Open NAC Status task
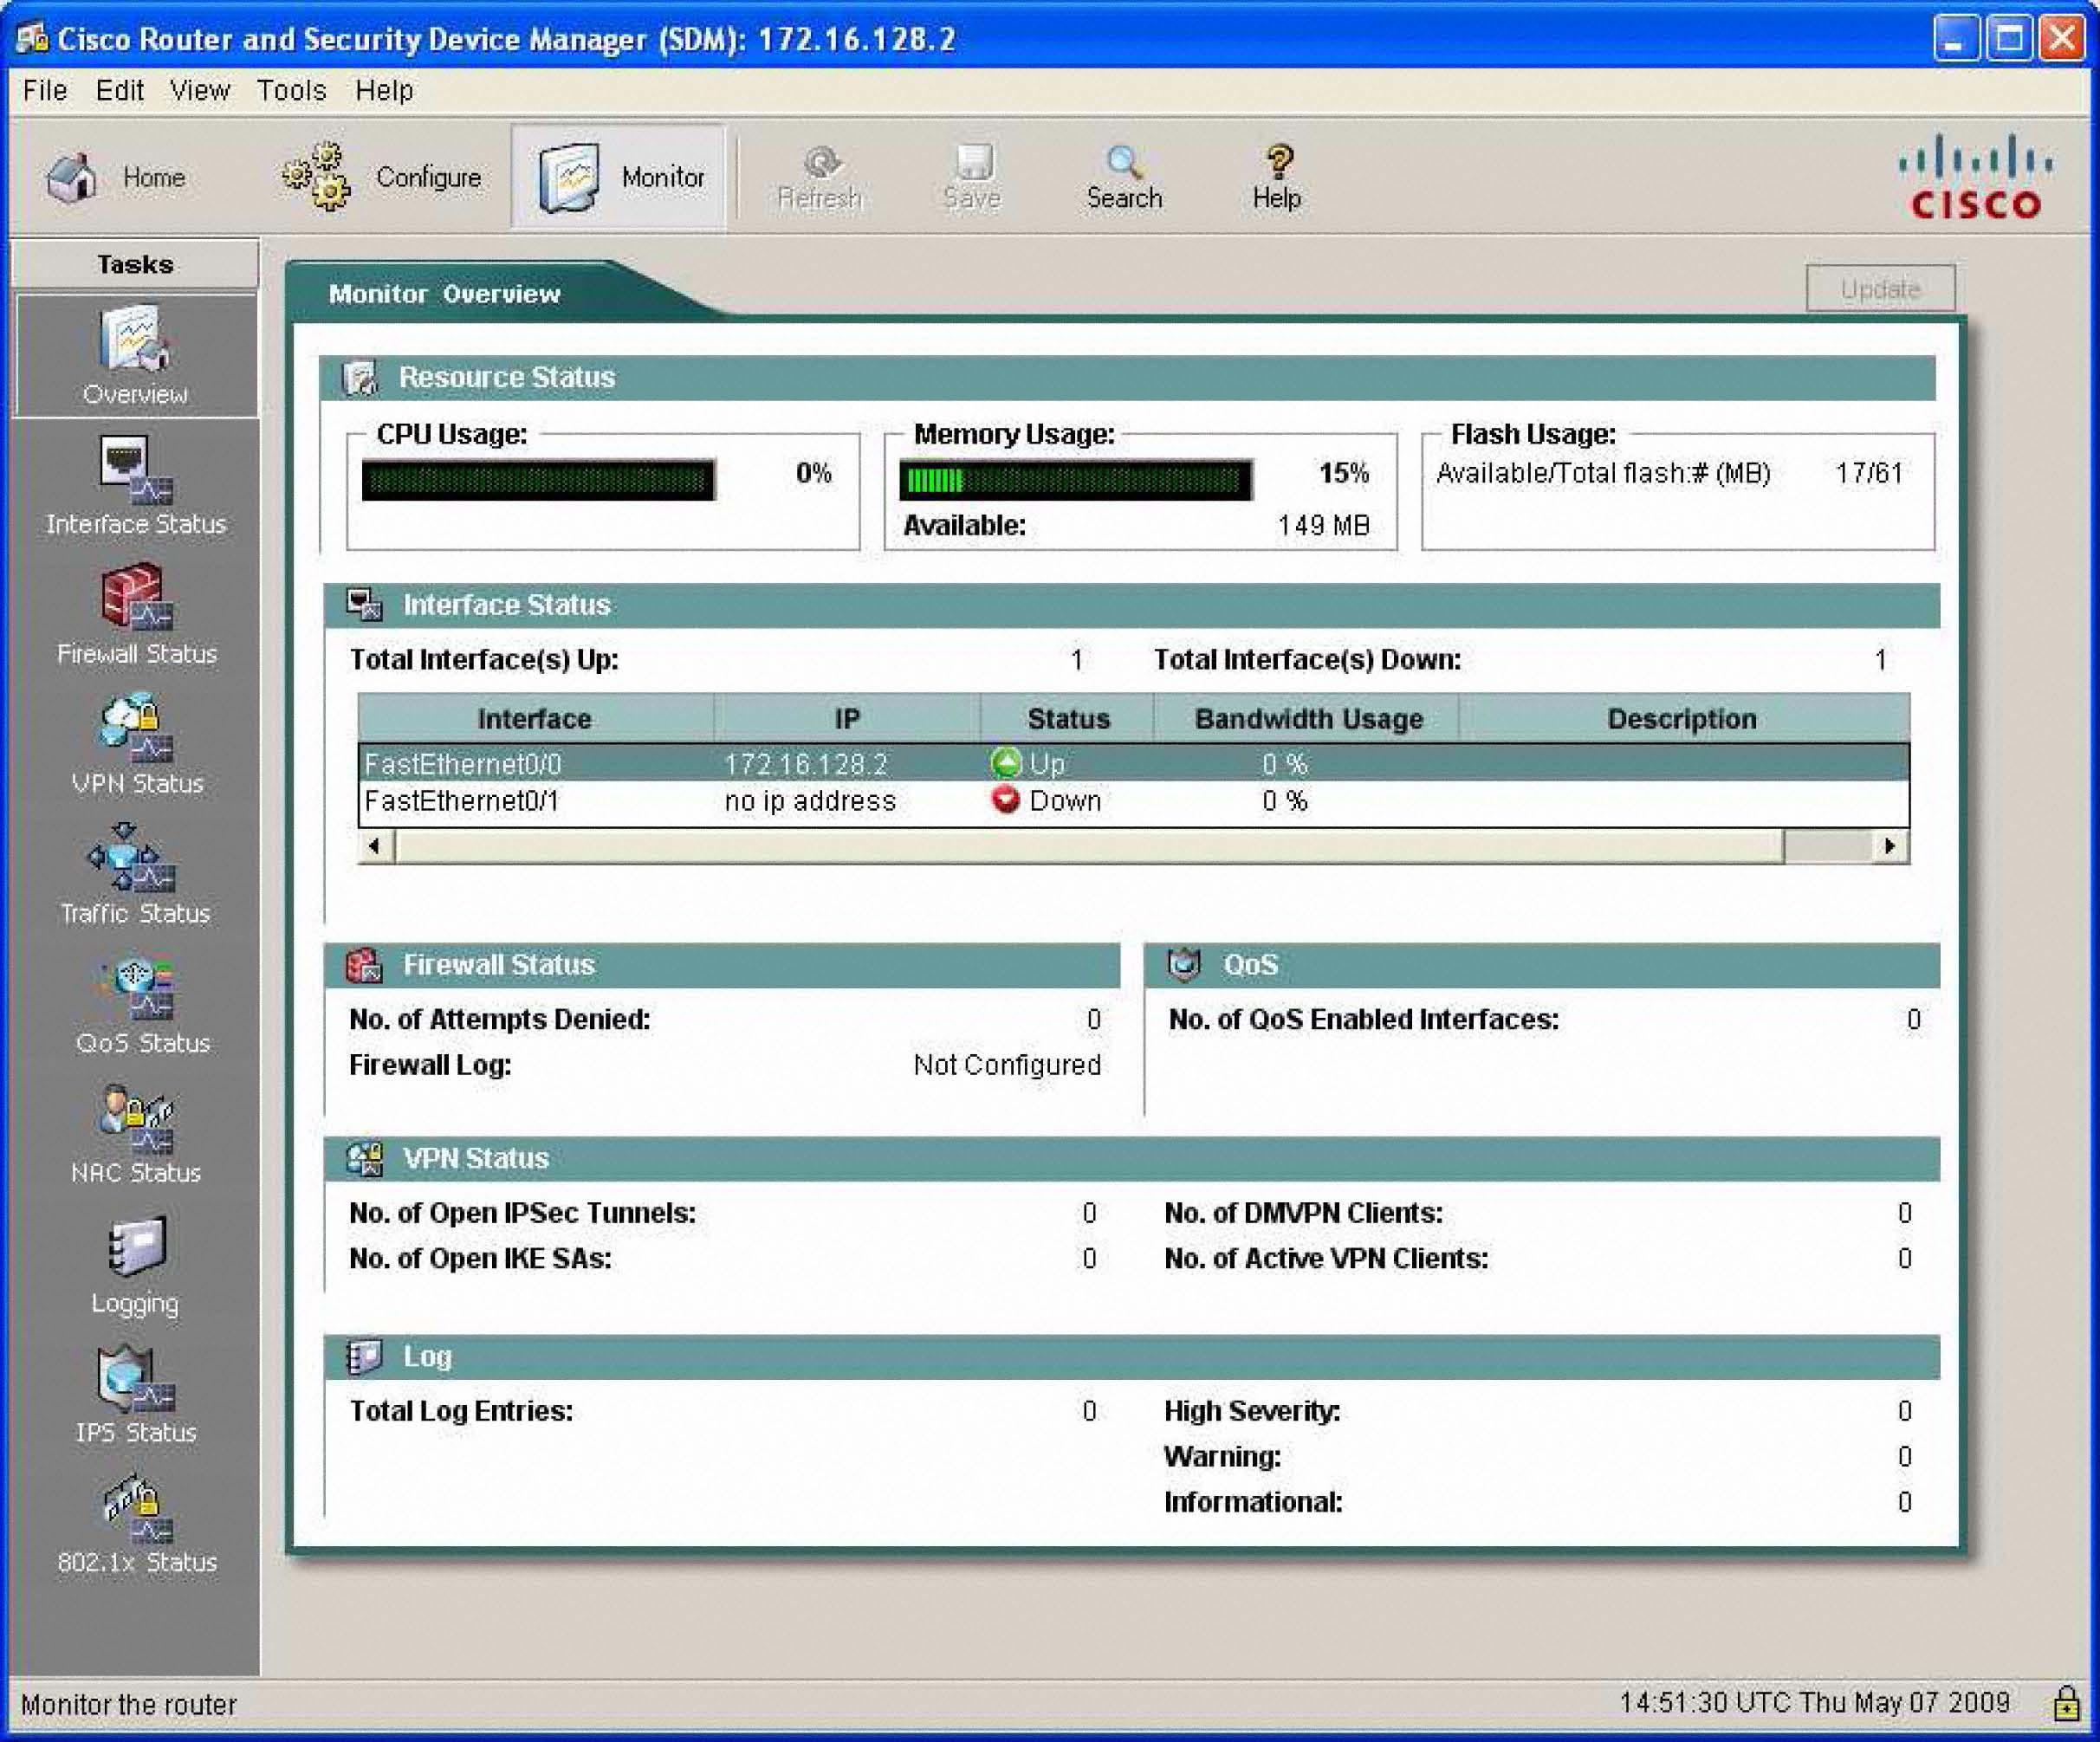The image size is (2100, 1742). coord(136,1134)
